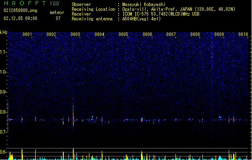Image resolution: width=252 pixels, height=160 pixels.
Task: Click the Receiving antenna label
Action: click(x=92, y=19)
